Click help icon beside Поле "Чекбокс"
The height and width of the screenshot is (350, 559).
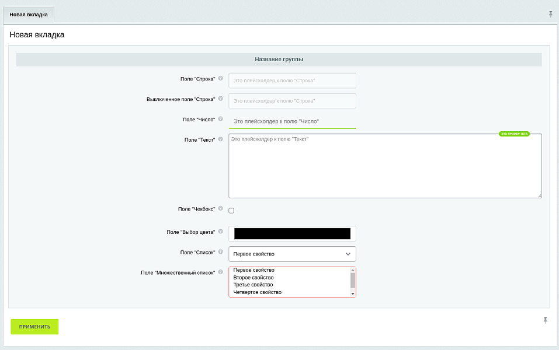[x=221, y=208]
